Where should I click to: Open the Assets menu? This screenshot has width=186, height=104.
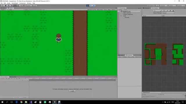(x=9, y=3)
